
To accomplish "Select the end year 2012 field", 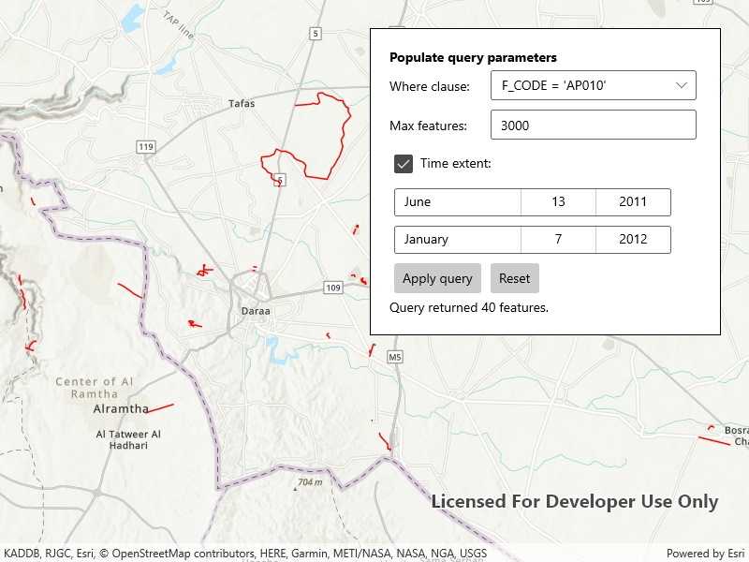I will tap(633, 240).
